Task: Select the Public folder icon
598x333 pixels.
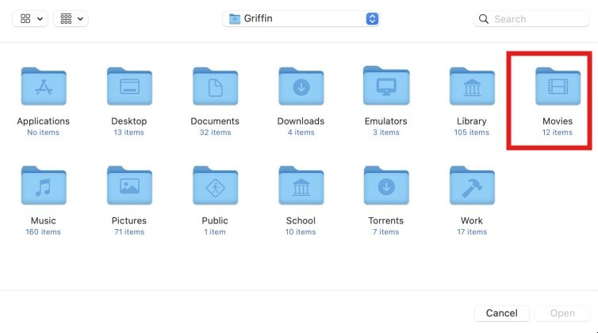Action: point(215,186)
